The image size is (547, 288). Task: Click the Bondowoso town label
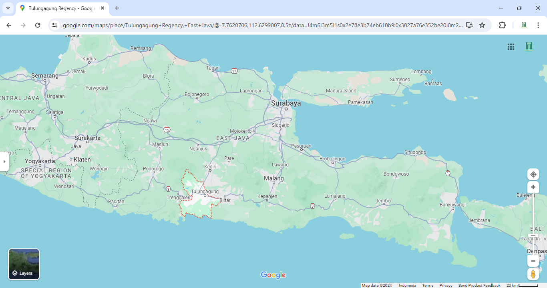click(x=396, y=174)
